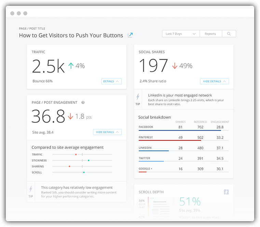Click LinkedIn engagement value 37.1
260x227 pixels.
pos(220,148)
